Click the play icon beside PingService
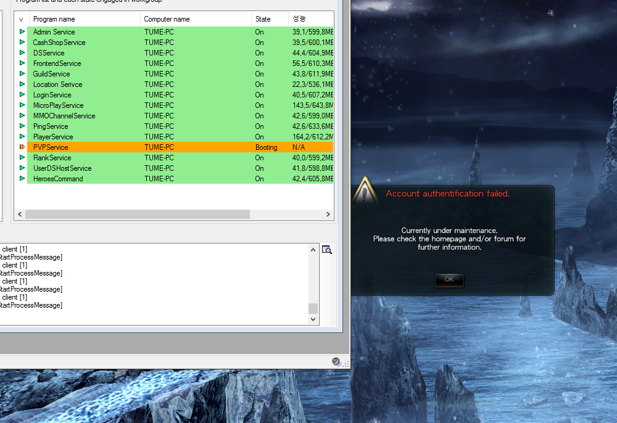The width and height of the screenshot is (617, 423). (22, 126)
